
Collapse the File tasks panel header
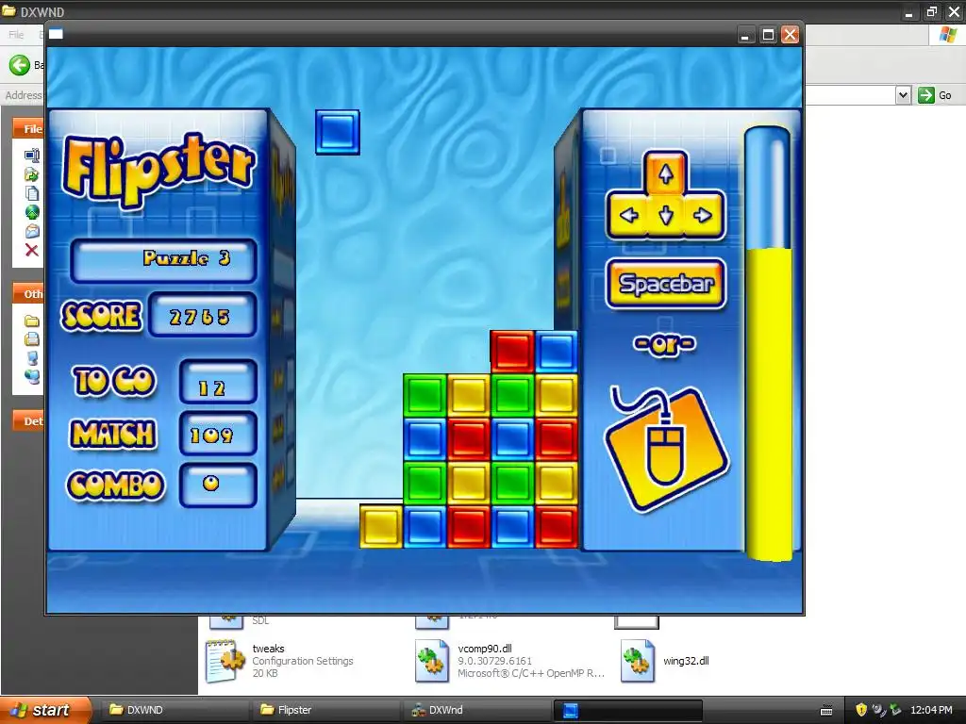[x=28, y=128]
